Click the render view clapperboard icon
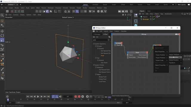This screenshot has width=191, height=107. tap(119, 11)
